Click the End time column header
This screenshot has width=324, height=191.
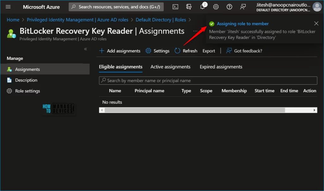pyautogui.click(x=289, y=91)
